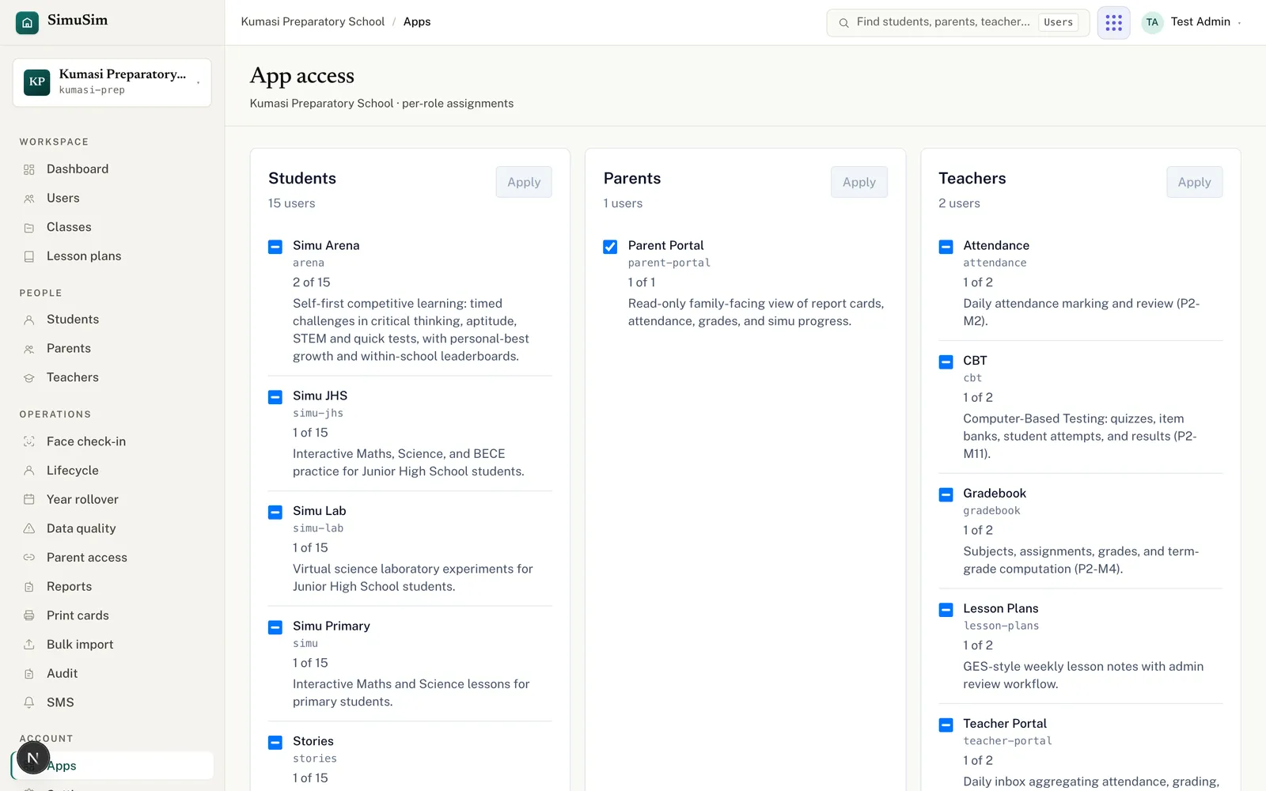Click the "15 users" text under Students

[x=292, y=203]
